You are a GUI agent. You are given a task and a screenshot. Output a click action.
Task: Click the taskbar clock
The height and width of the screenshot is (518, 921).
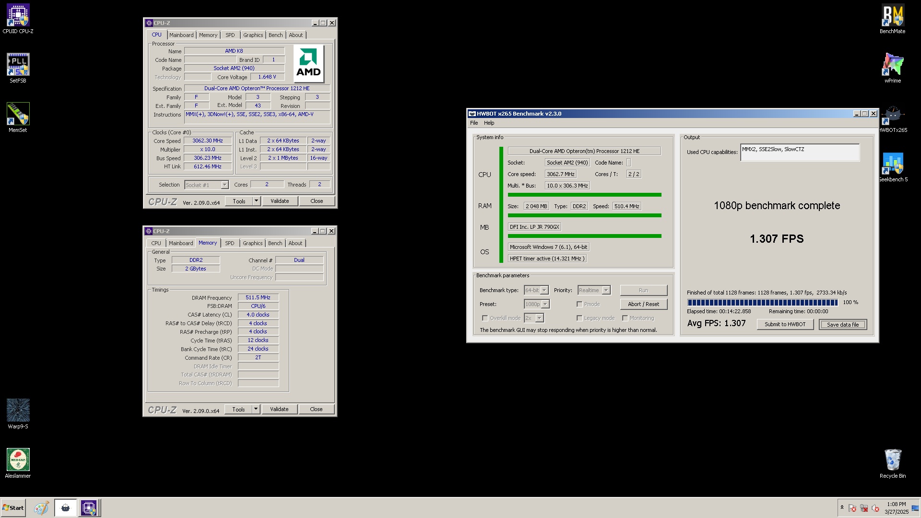(x=896, y=508)
